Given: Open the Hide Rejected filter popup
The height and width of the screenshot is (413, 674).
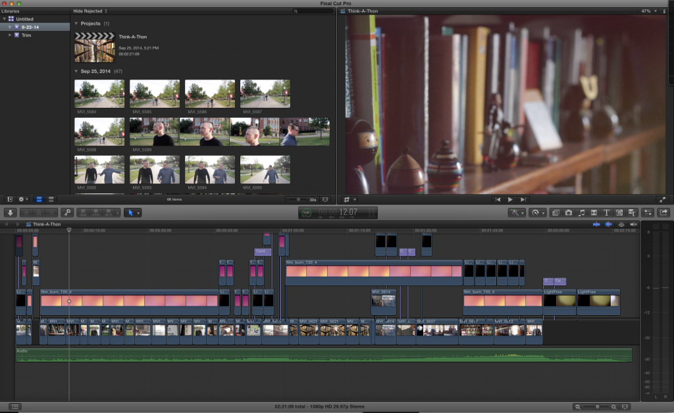Looking at the screenshot, I should click(90, 11).
